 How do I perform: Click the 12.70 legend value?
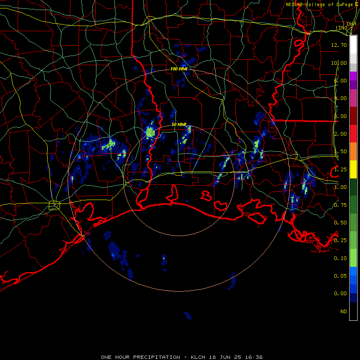(x=339, y=45)
